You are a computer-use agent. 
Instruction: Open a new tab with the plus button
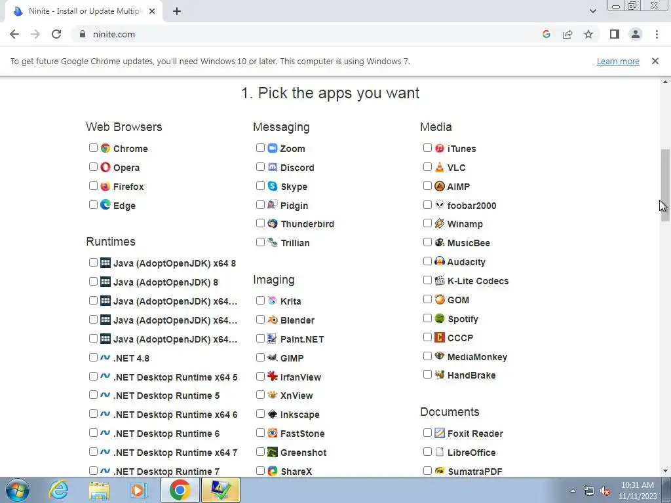177,11
